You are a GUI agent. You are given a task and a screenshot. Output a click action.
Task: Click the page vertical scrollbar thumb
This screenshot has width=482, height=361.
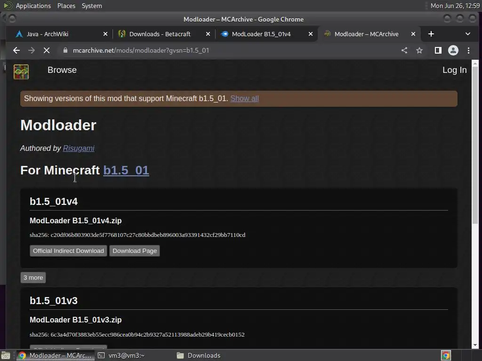point(475,145)
